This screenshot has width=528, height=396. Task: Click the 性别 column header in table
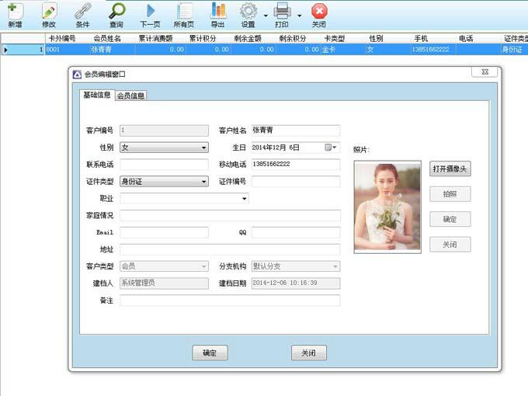(x=376, y=38)
